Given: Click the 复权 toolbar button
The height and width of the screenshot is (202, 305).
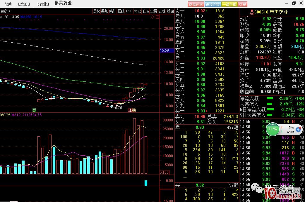Looking at the screenshot, I should pos(96,11).
